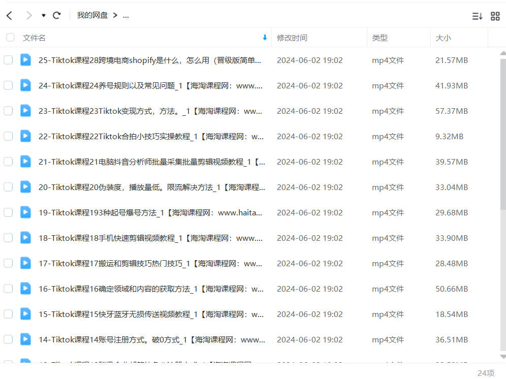Screen dimensions: 506x379
Task: Select file name 15-Tiktok课程15快牙蓝牙
Action: pos(151,315)
